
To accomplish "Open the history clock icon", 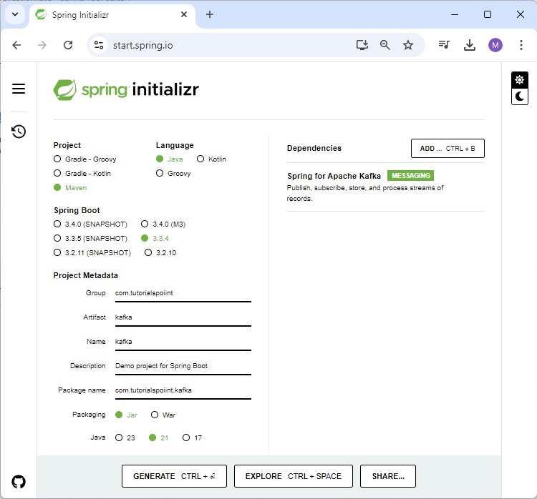I will click(19, 132).
